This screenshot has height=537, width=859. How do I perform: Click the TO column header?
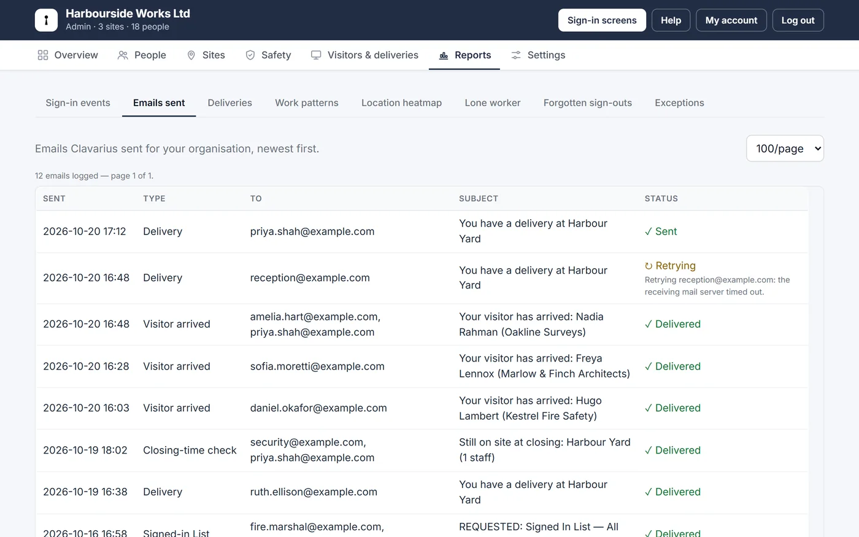[256, 199]
